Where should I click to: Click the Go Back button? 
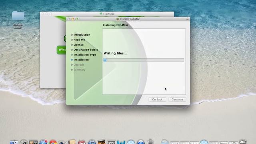[x=157, y=100]
